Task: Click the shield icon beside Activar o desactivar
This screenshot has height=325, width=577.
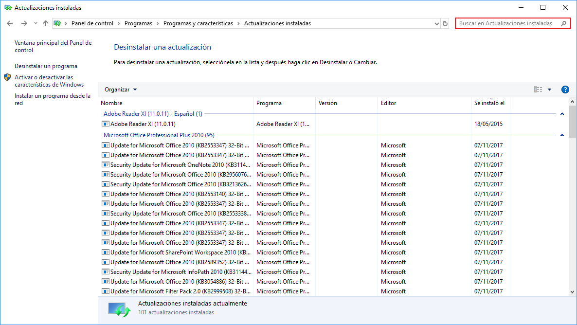Action: (7, 77)
